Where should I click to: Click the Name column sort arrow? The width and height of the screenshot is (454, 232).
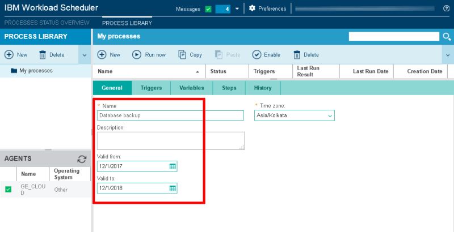[197, 71]
